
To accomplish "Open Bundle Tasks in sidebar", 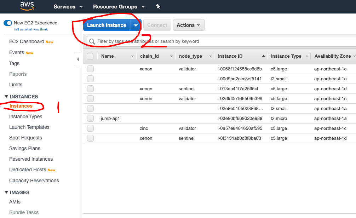I will pyautogui.click(x=24, y=212).
